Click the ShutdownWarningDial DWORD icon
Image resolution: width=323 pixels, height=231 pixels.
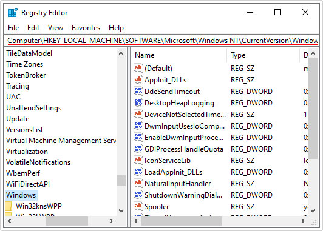(138, 195)
